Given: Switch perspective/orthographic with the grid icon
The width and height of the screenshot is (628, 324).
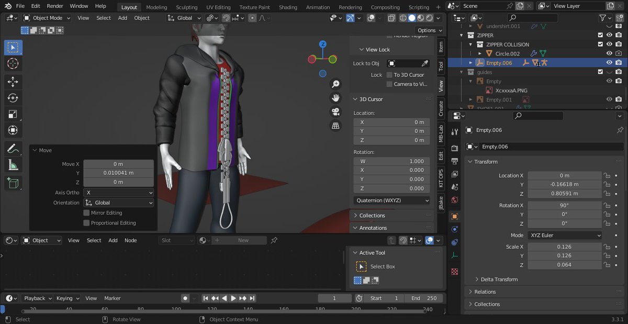Looking at the screenshot, I should point(335,126).
